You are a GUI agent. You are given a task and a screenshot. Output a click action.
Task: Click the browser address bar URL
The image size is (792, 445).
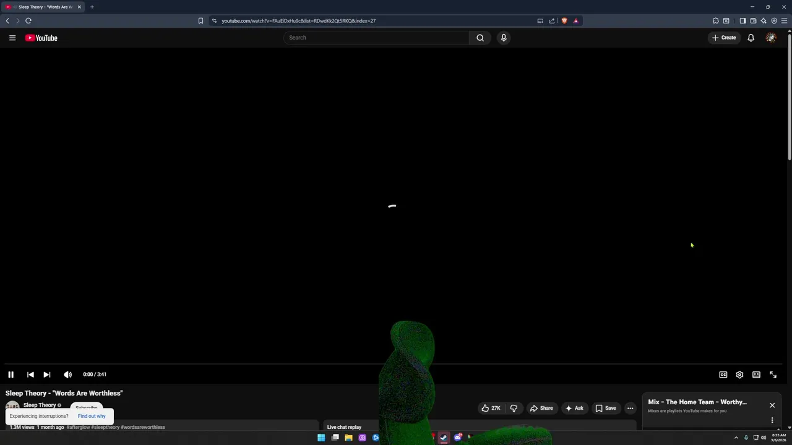coord(299,20)
